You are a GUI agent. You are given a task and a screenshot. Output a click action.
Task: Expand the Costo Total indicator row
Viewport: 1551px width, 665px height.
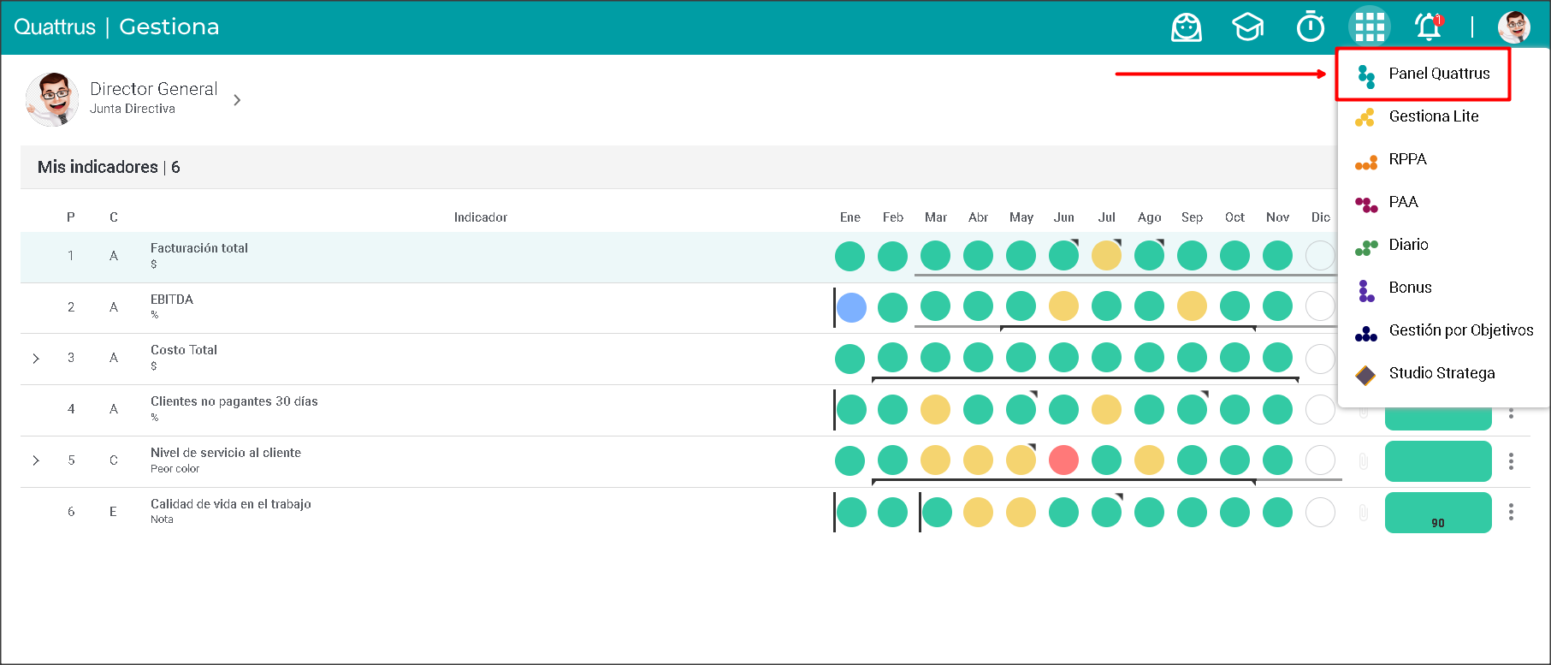36,359
